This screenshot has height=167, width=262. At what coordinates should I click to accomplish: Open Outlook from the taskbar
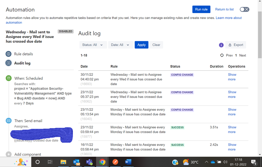(x=77, y=162)
